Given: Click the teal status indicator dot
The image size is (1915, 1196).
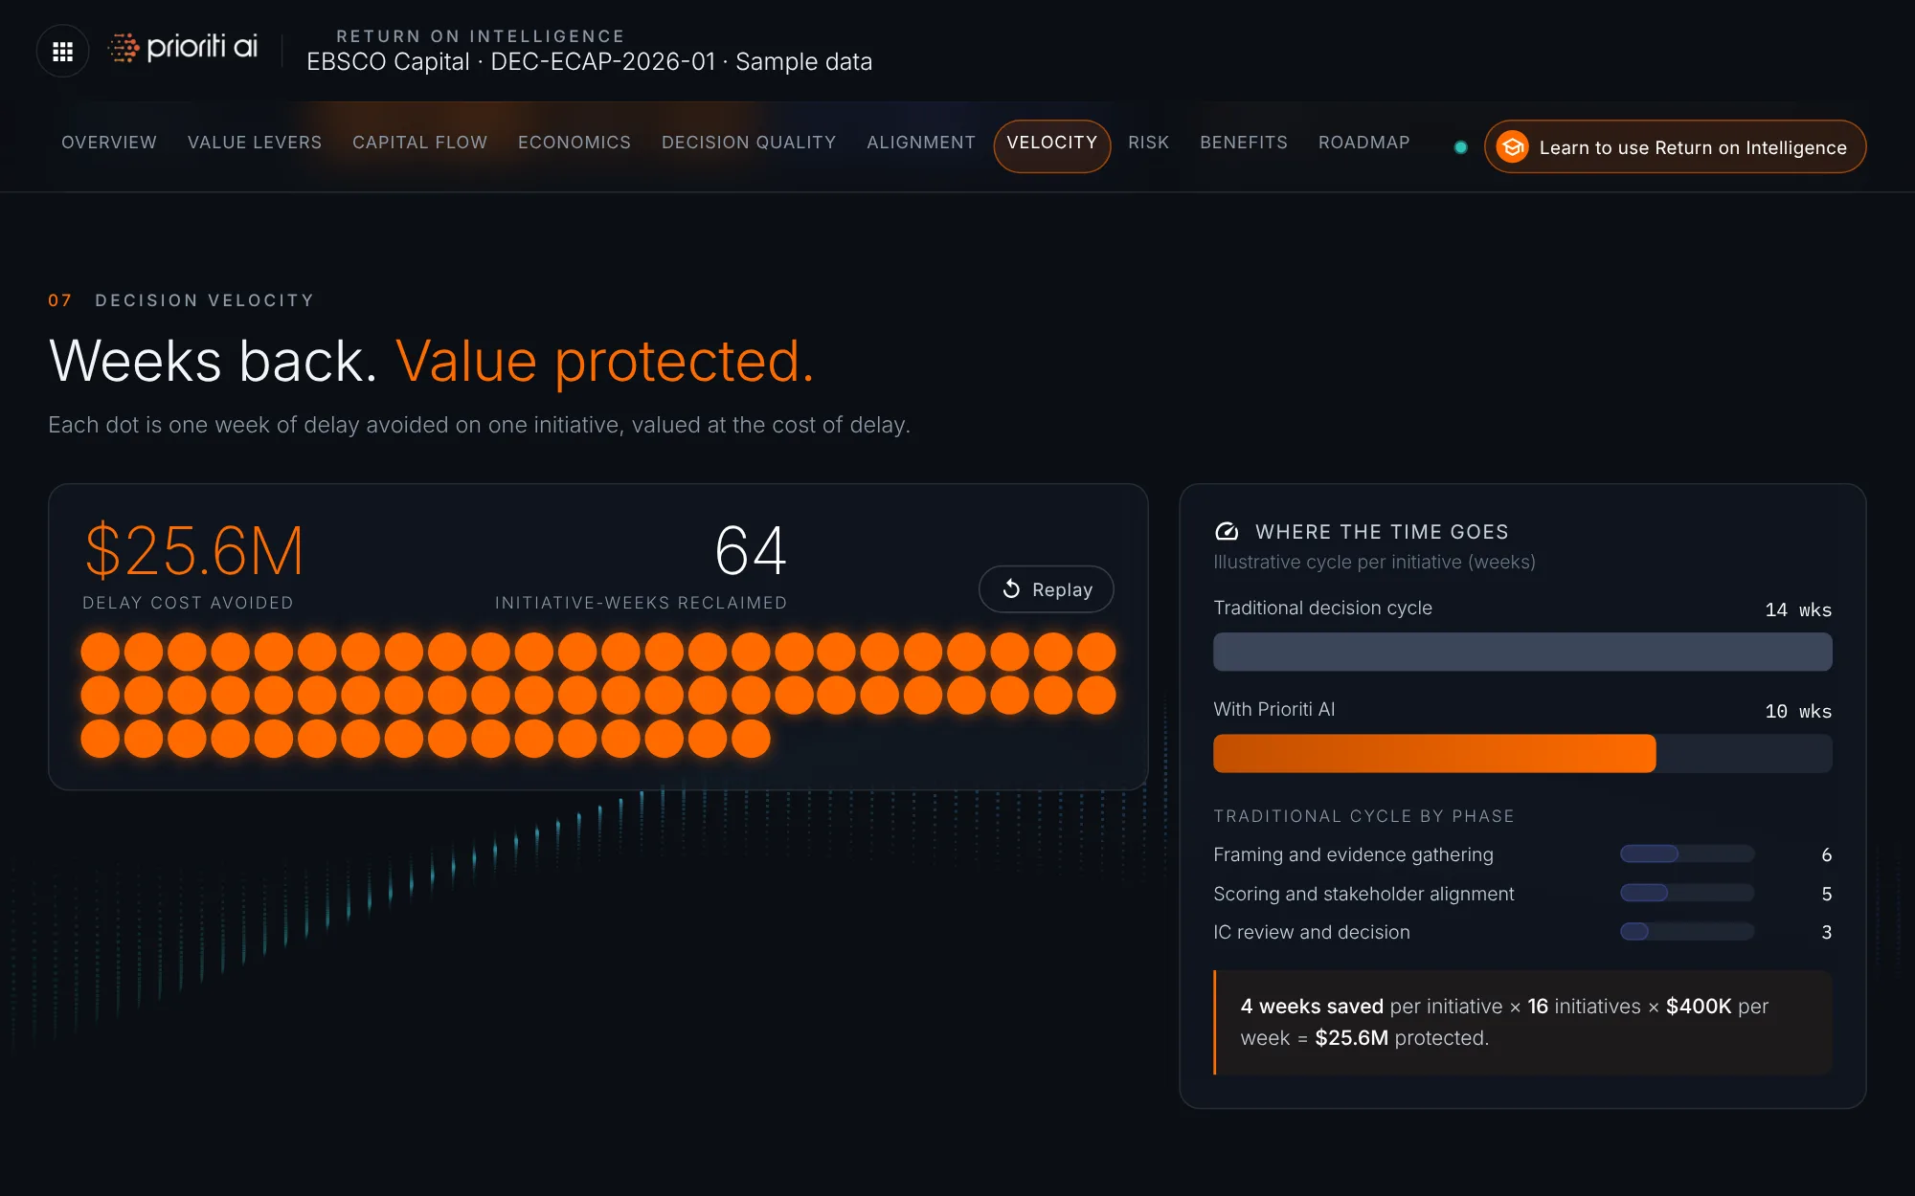Looking at the screenshot, I should [x=1460, y=147].
